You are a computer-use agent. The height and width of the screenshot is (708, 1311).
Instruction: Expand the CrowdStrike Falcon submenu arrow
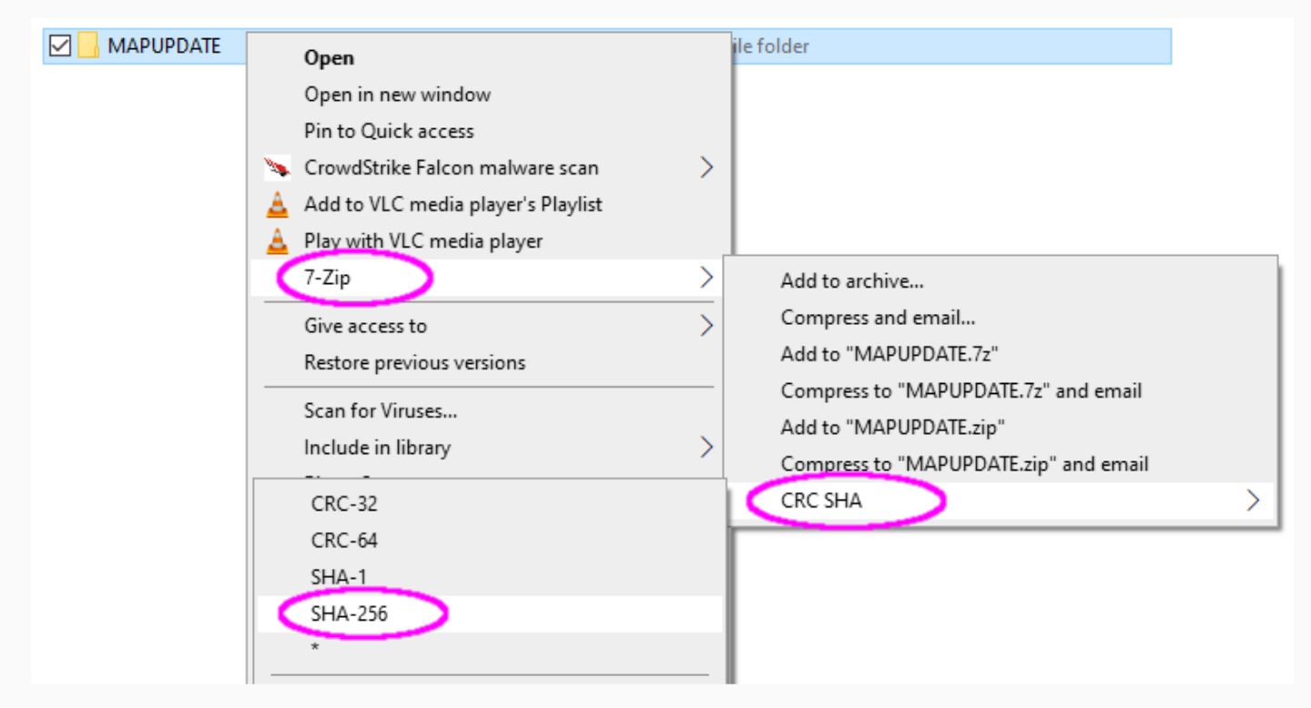(706, 167)
